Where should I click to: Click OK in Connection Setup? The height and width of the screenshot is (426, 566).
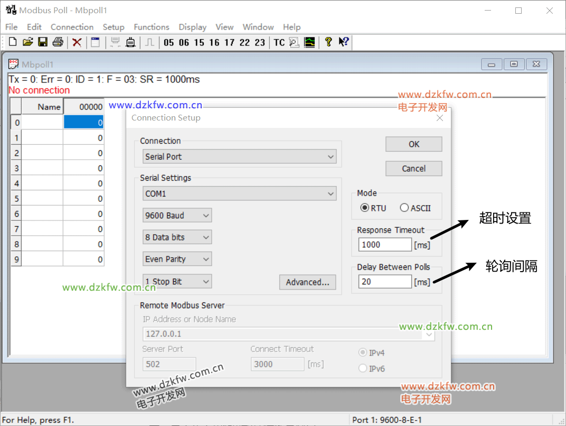(x=414, y=144)
